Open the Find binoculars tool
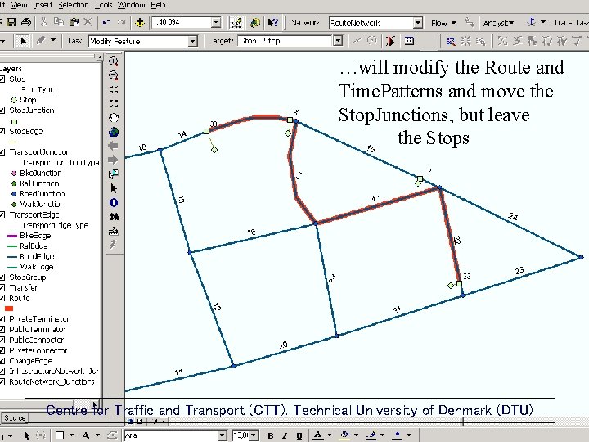This screenshot has width=589, height=442. pos(114,217)
